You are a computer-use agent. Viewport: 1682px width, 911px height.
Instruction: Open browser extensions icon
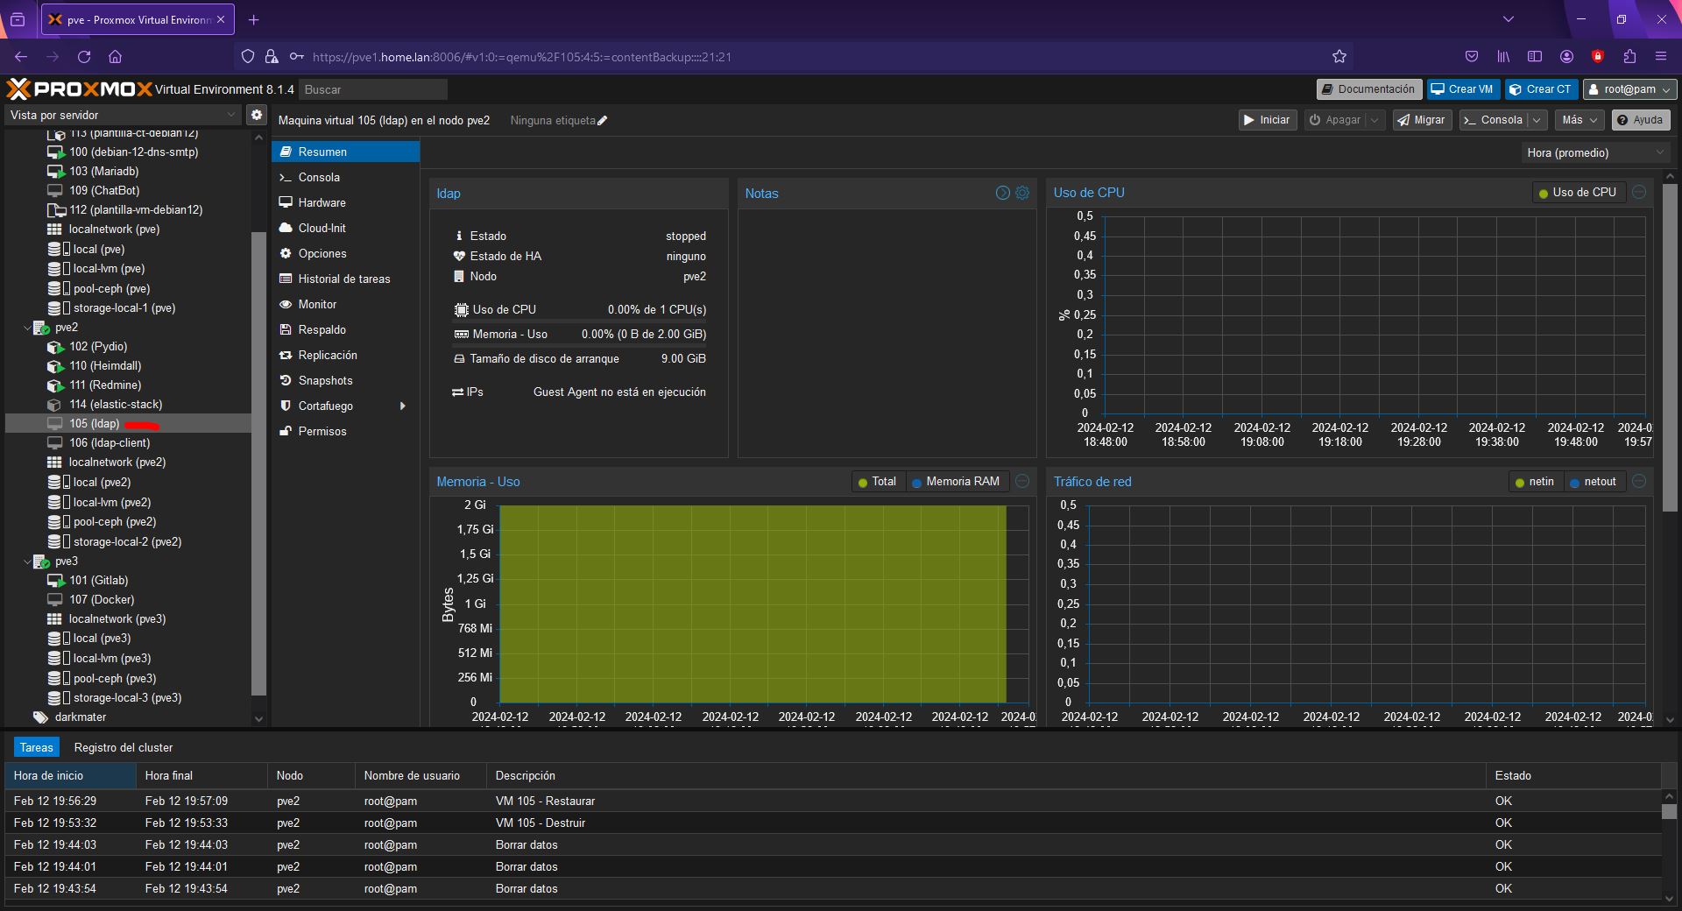[1629, 57]
